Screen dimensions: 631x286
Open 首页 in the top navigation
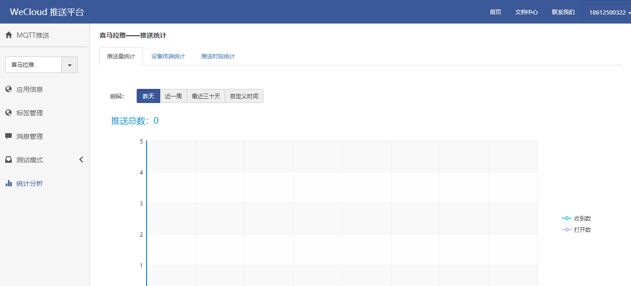point(495,12)
